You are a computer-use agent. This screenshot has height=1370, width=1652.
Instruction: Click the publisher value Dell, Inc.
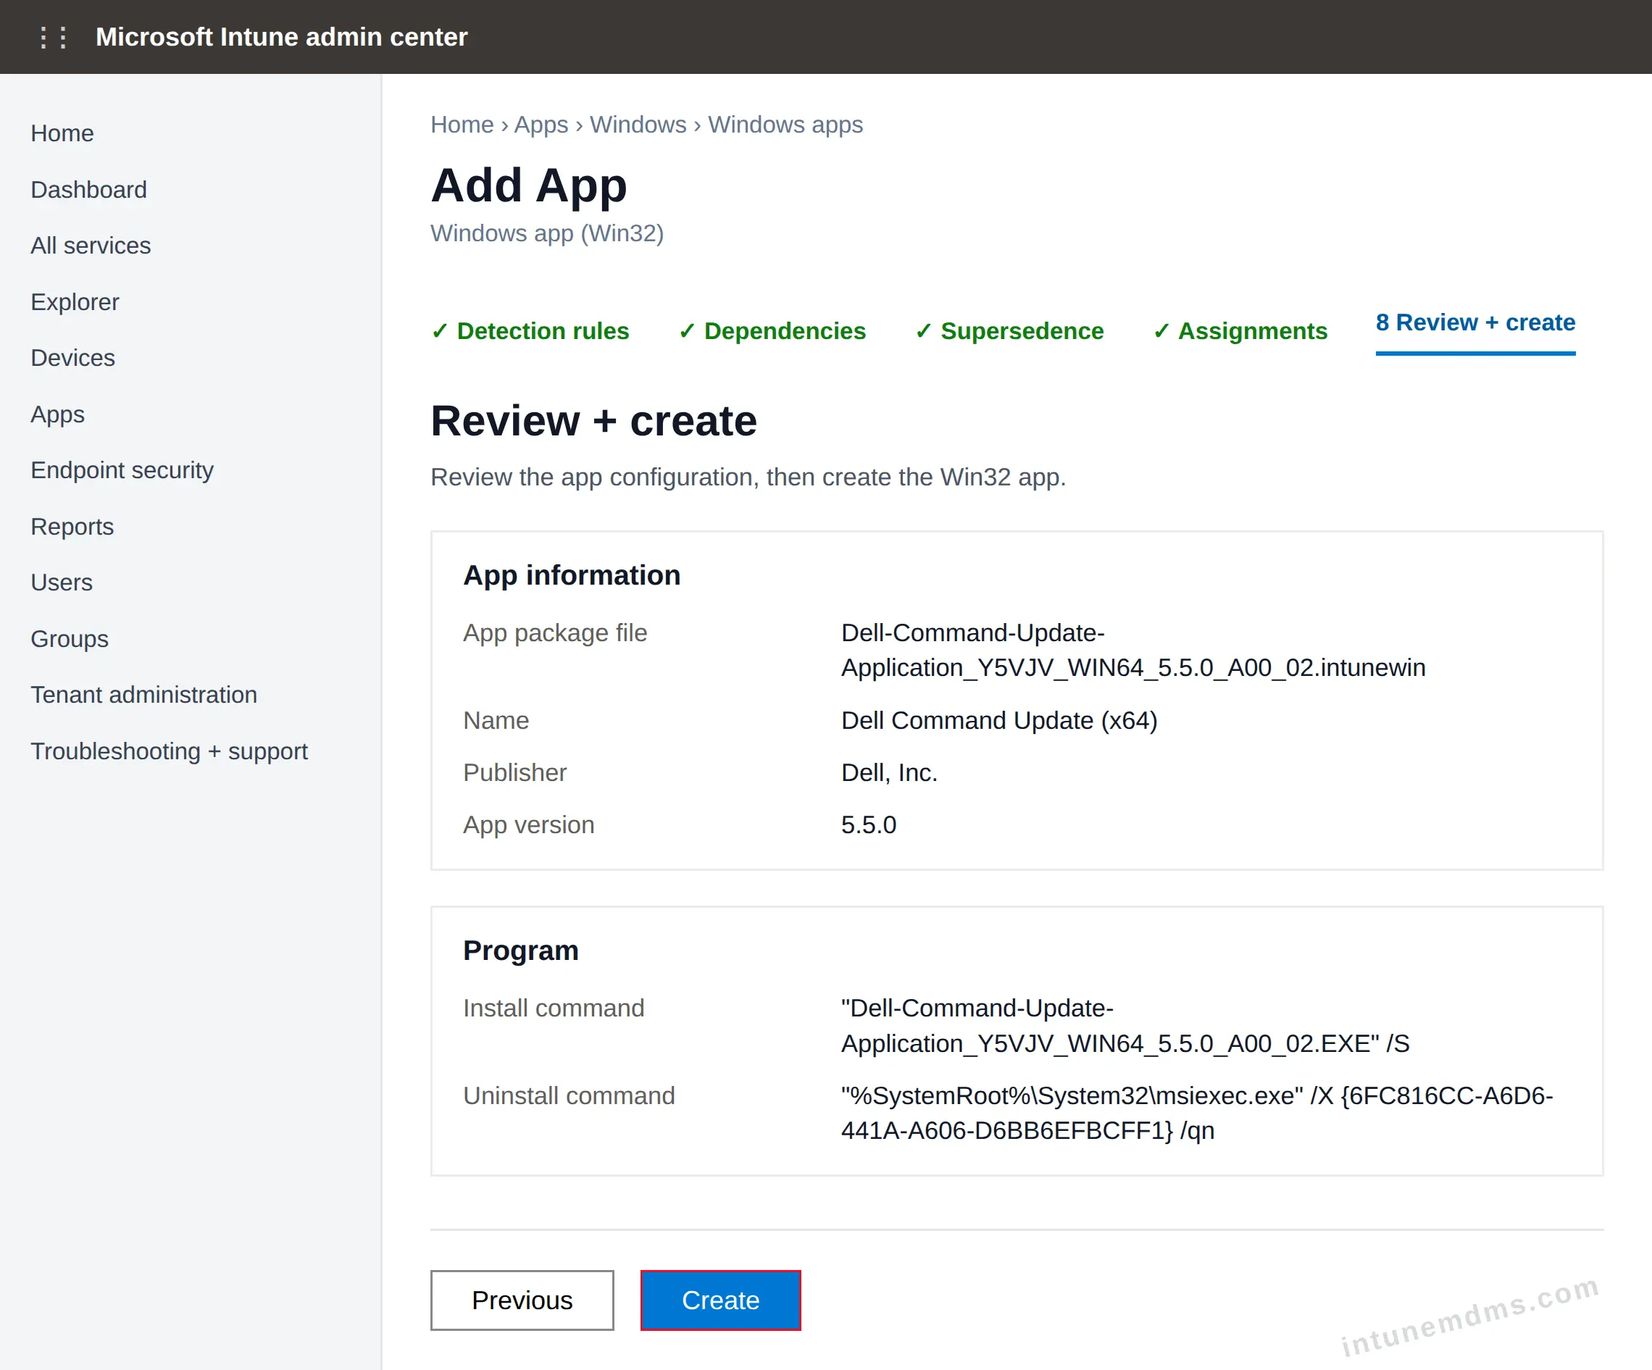pyautogui.click(x=889, y=772)
